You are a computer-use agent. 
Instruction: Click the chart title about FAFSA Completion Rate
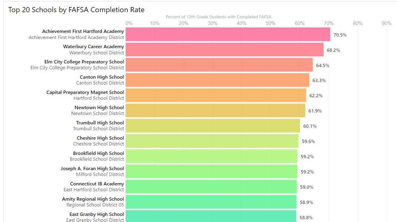[x=76, y=10]
